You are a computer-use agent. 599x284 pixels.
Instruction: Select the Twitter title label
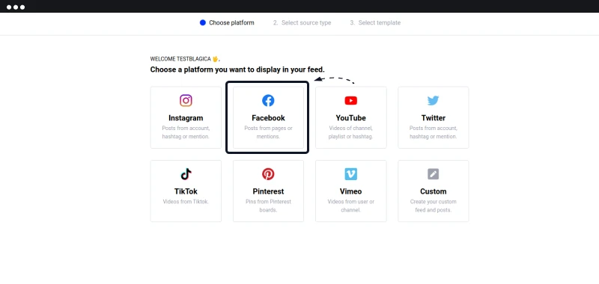434,118
